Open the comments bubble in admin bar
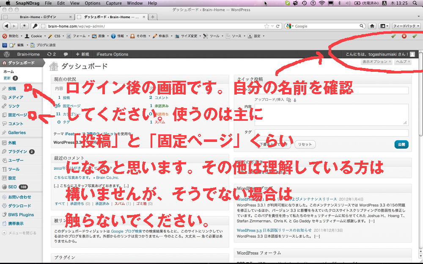Image resolution: width=423 pixels, height=264 pixels. coord(66,54)
